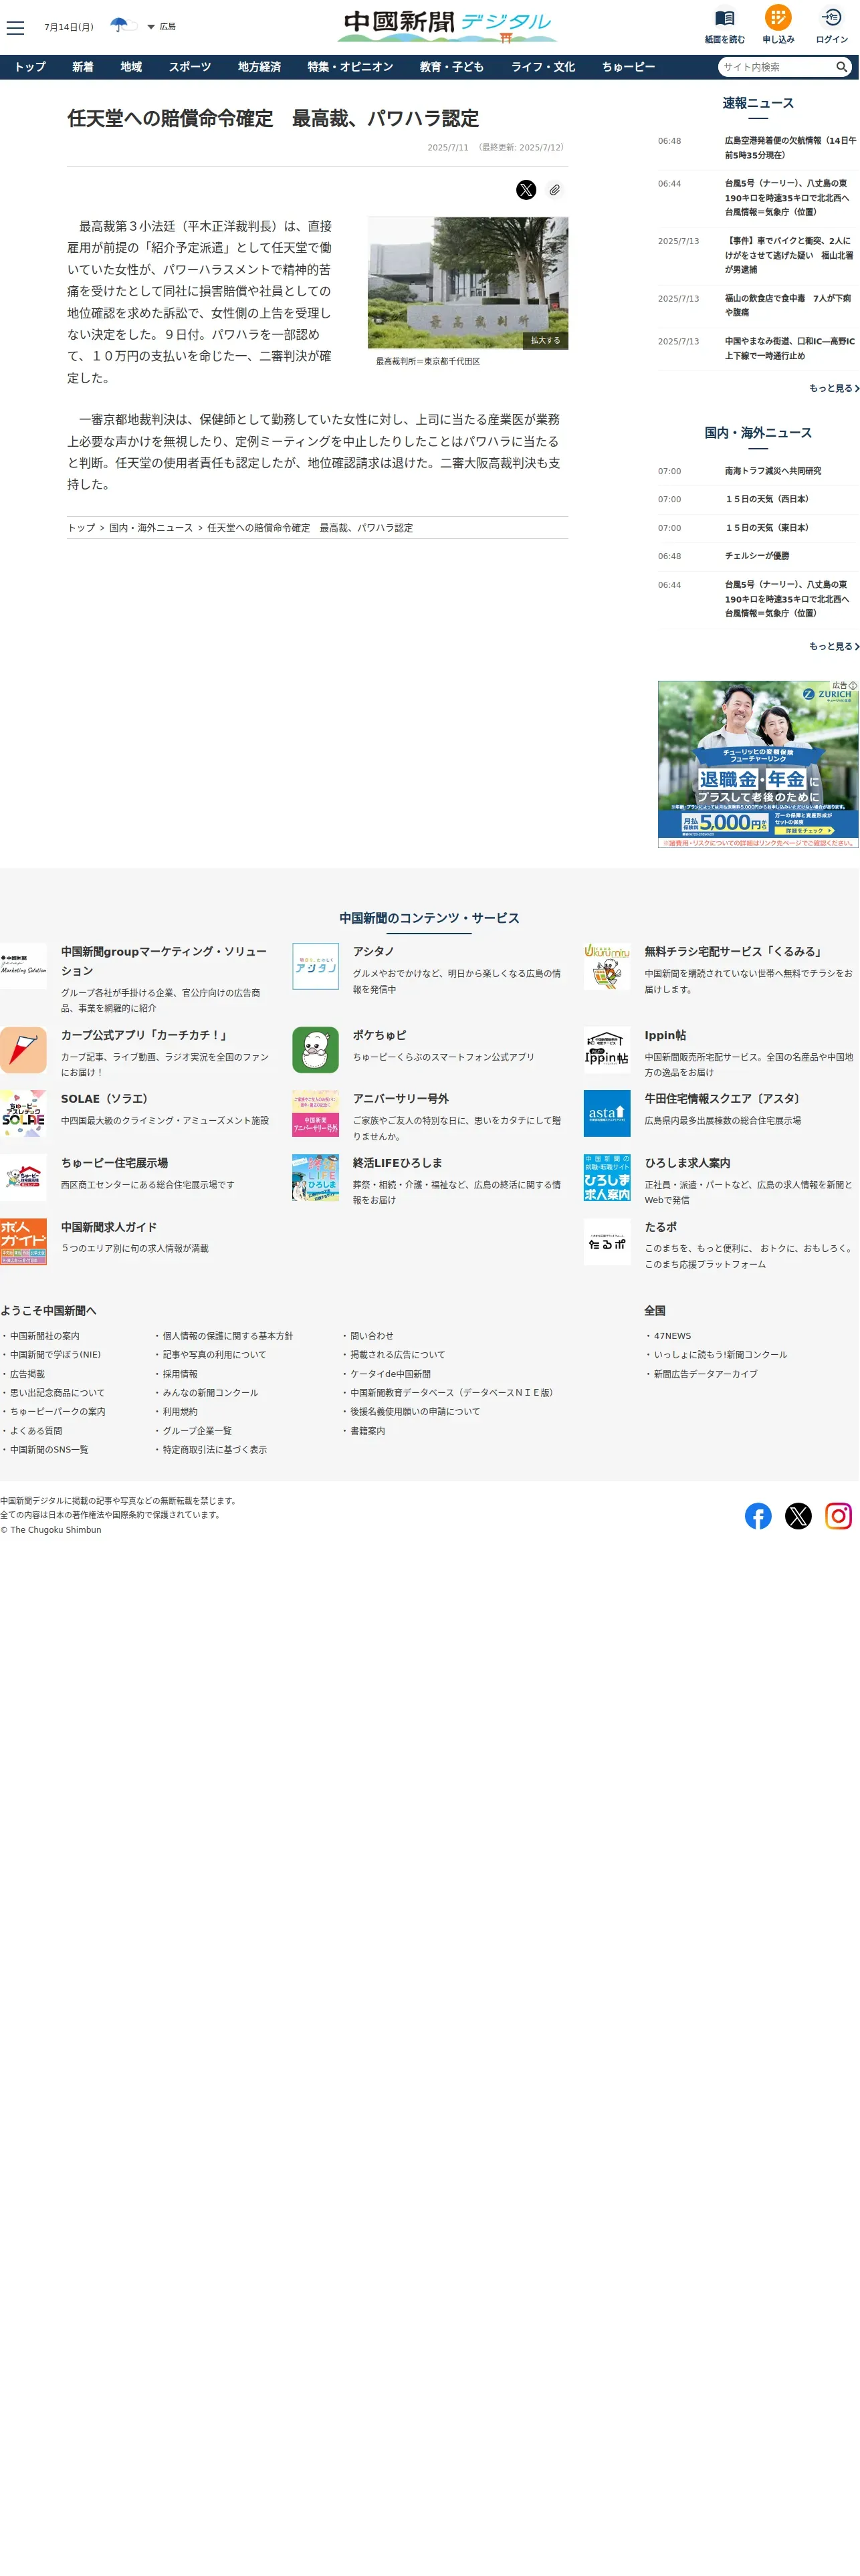
Task: Click the copy link paperclip icon
Action: tap(554, 190)
